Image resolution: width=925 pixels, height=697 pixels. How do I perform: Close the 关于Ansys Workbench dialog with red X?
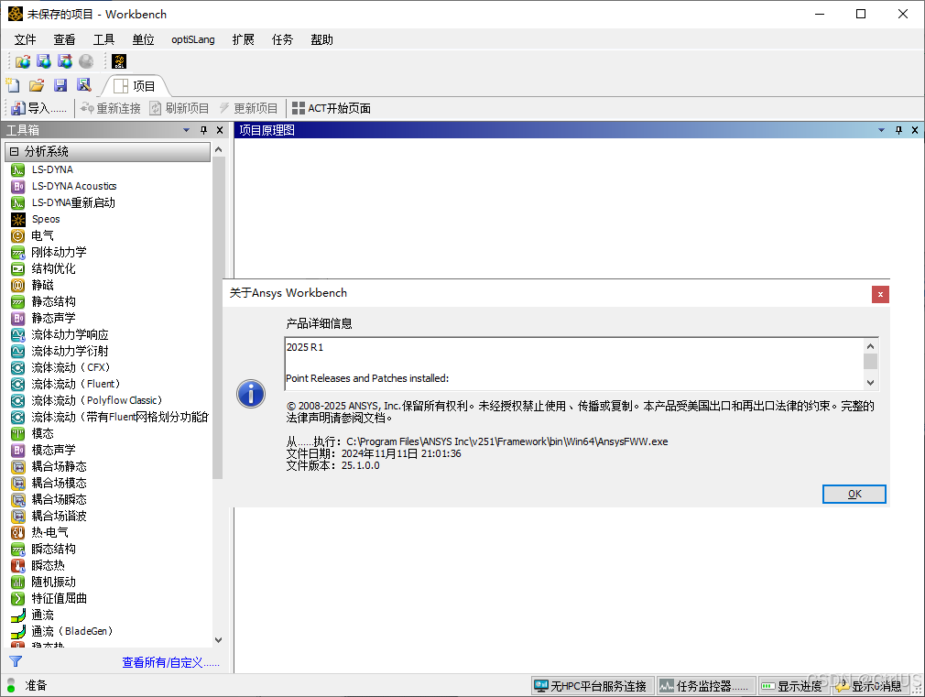pos(880,295)
